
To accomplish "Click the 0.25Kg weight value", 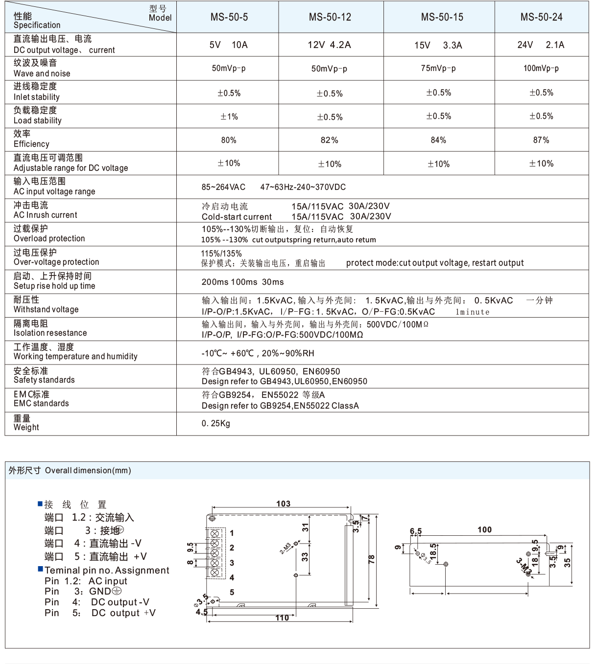I will pos(215,423).
